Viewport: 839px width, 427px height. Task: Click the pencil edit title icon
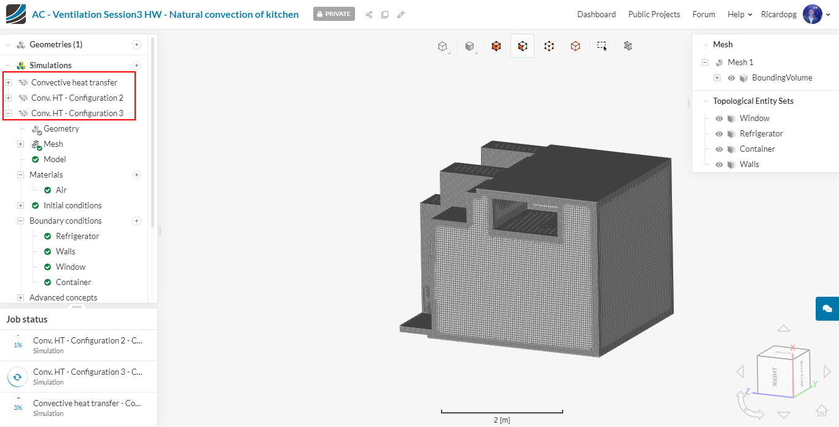[x=401, y=14]
